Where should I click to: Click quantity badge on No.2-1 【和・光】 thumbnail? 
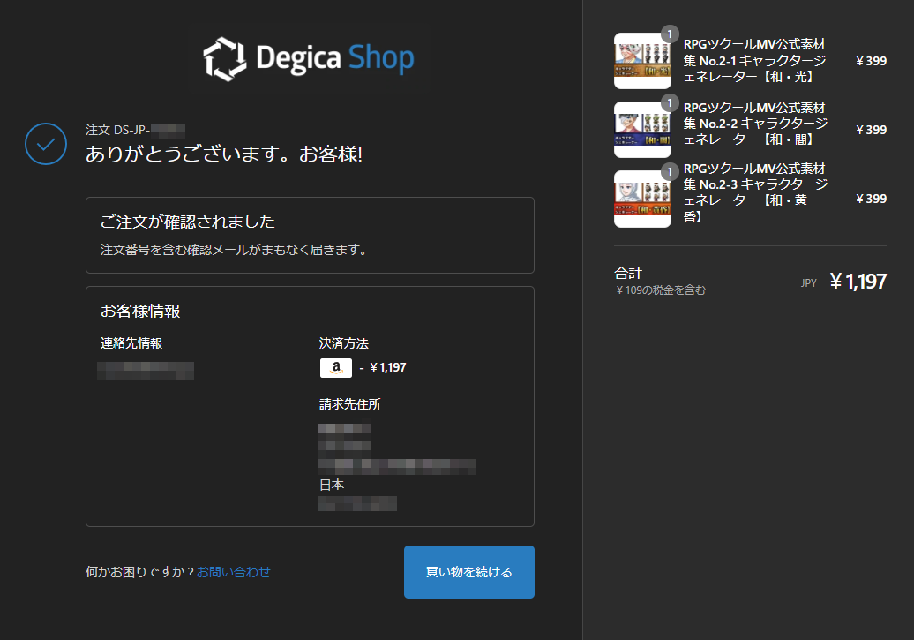tap(670, 34)
